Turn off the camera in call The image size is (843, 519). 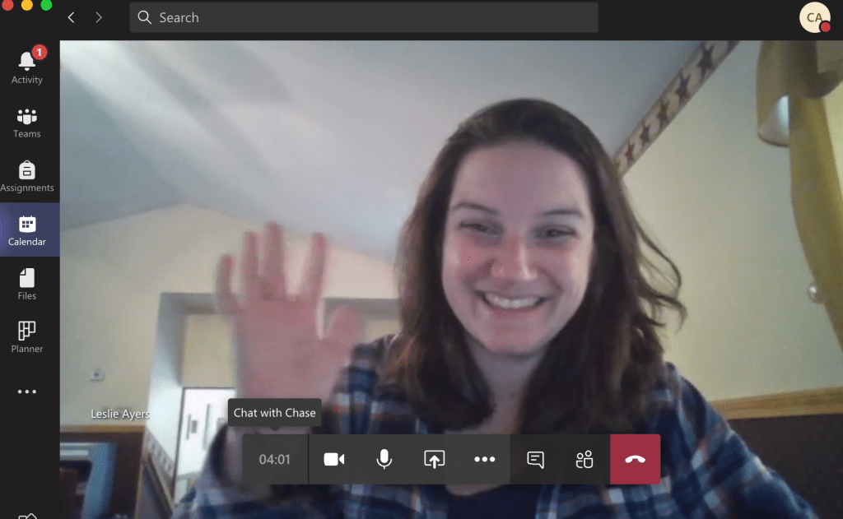(x=334, y=460)
